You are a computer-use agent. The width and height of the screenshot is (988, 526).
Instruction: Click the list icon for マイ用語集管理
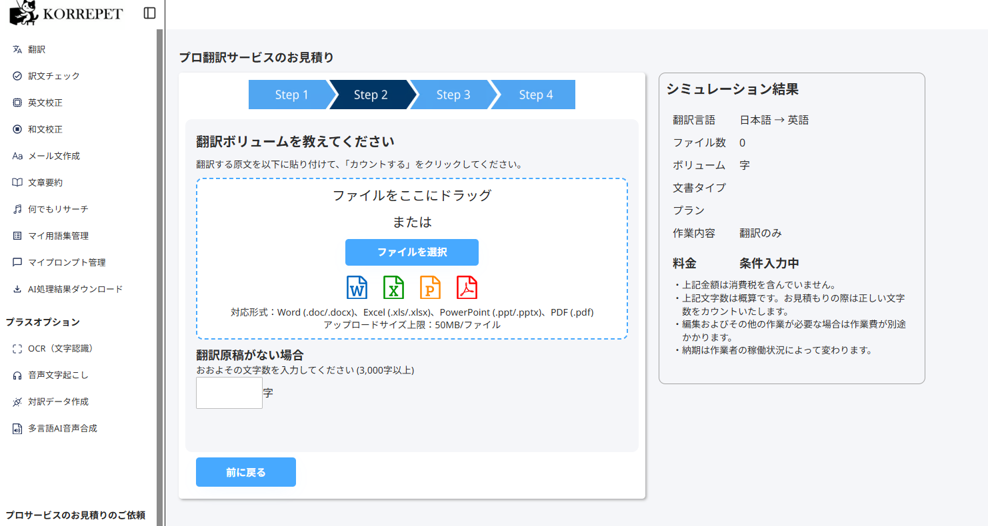point(17,236)
